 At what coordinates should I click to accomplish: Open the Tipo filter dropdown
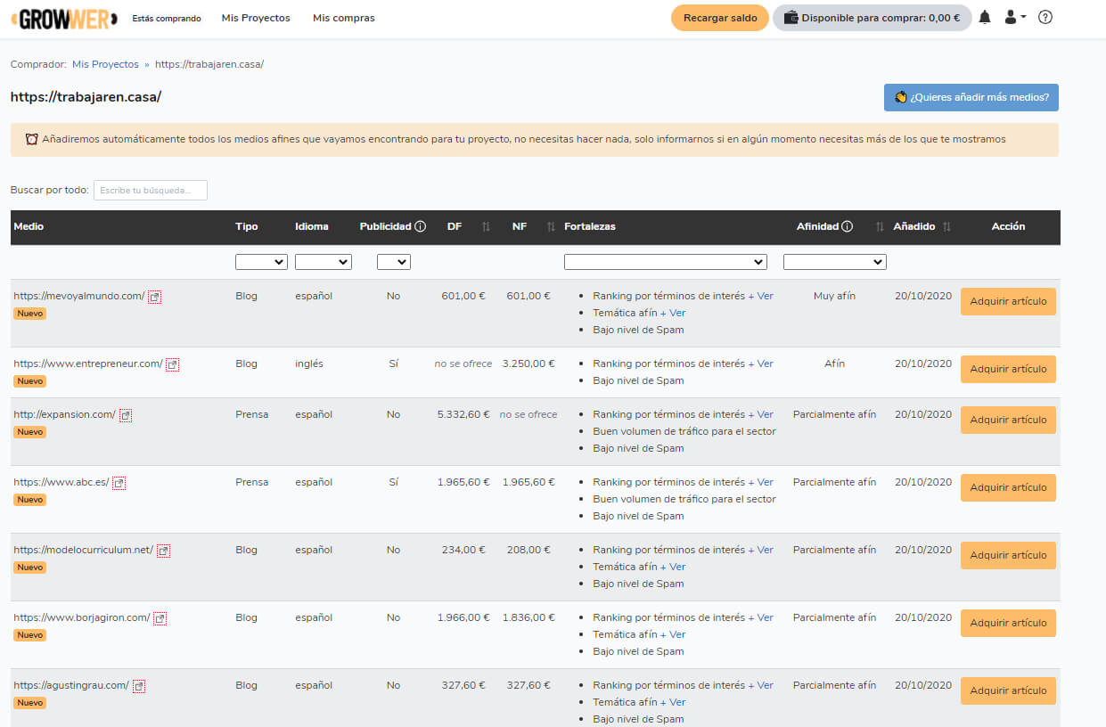pos(261,262)
